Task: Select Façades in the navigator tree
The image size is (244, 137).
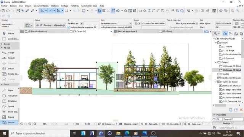Action: pos(225,74)
